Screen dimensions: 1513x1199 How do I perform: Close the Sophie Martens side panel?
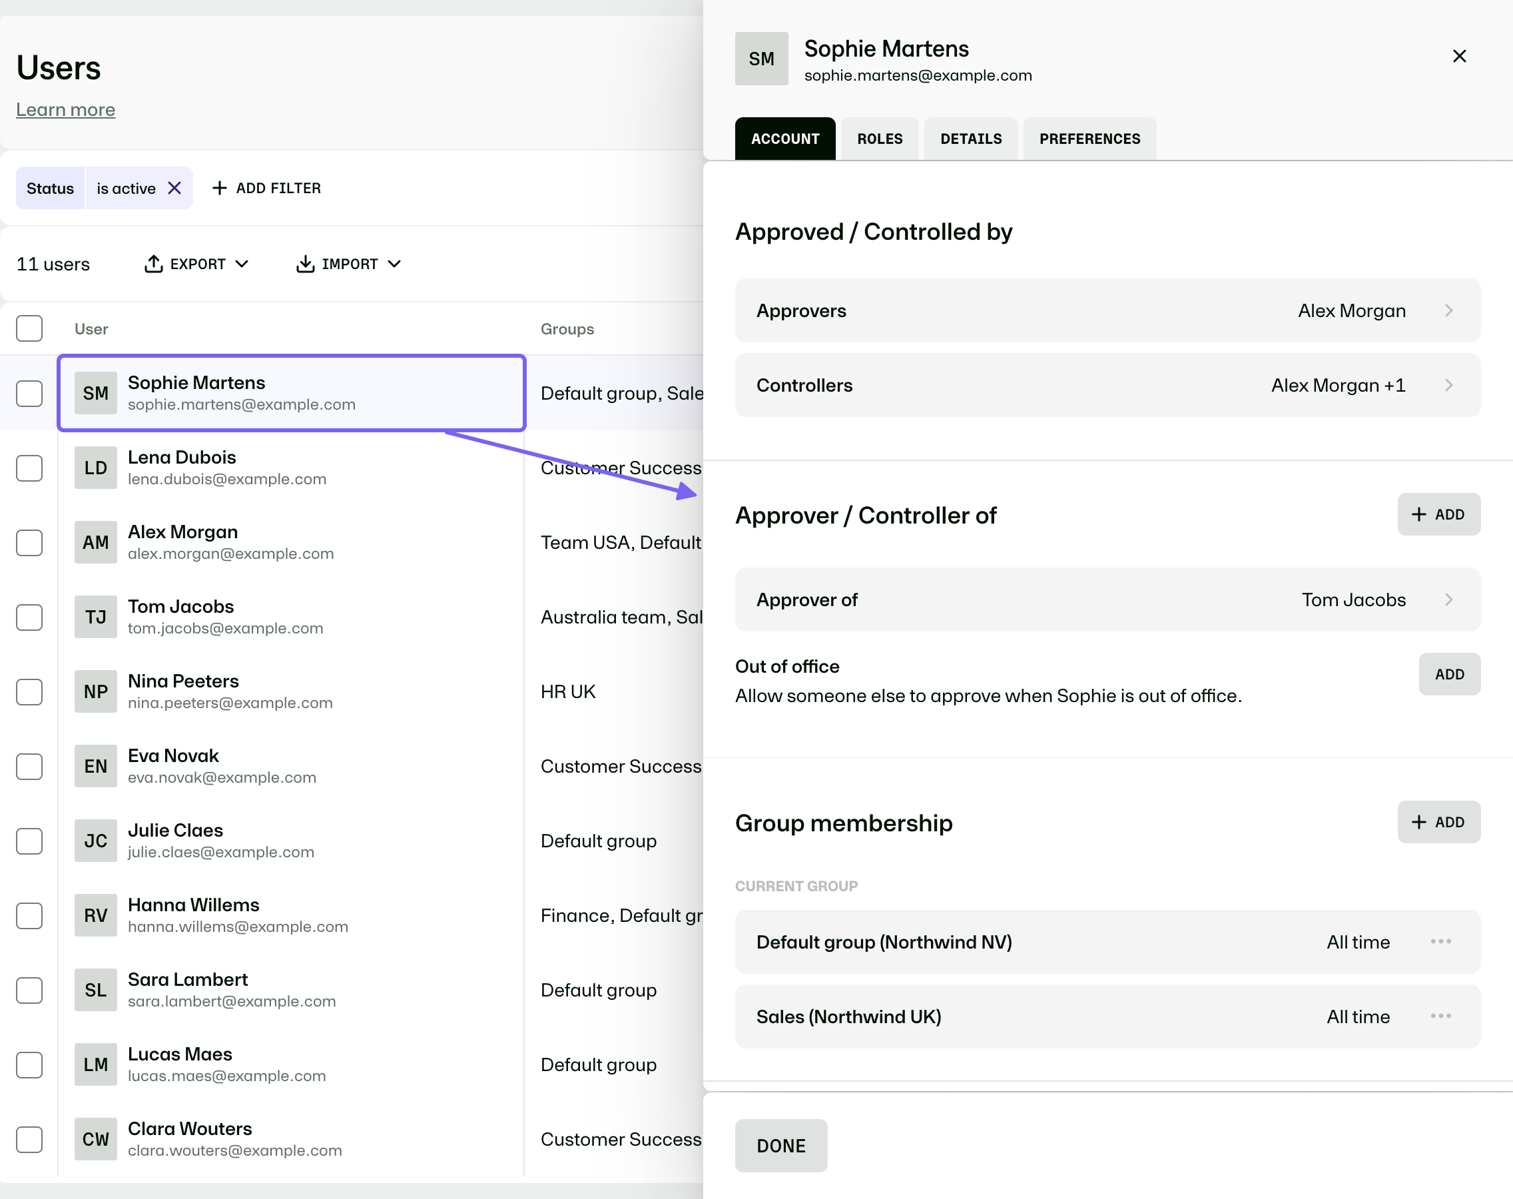[1459, 56]
